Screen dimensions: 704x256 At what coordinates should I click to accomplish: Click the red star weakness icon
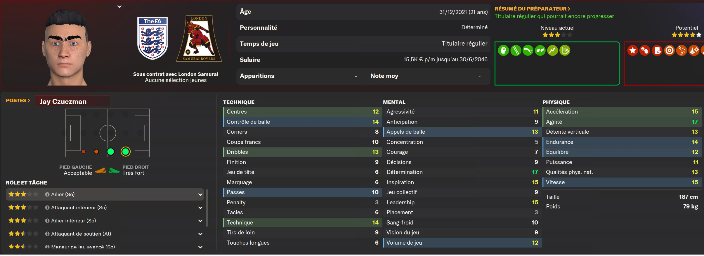click(x=632, y=50)
